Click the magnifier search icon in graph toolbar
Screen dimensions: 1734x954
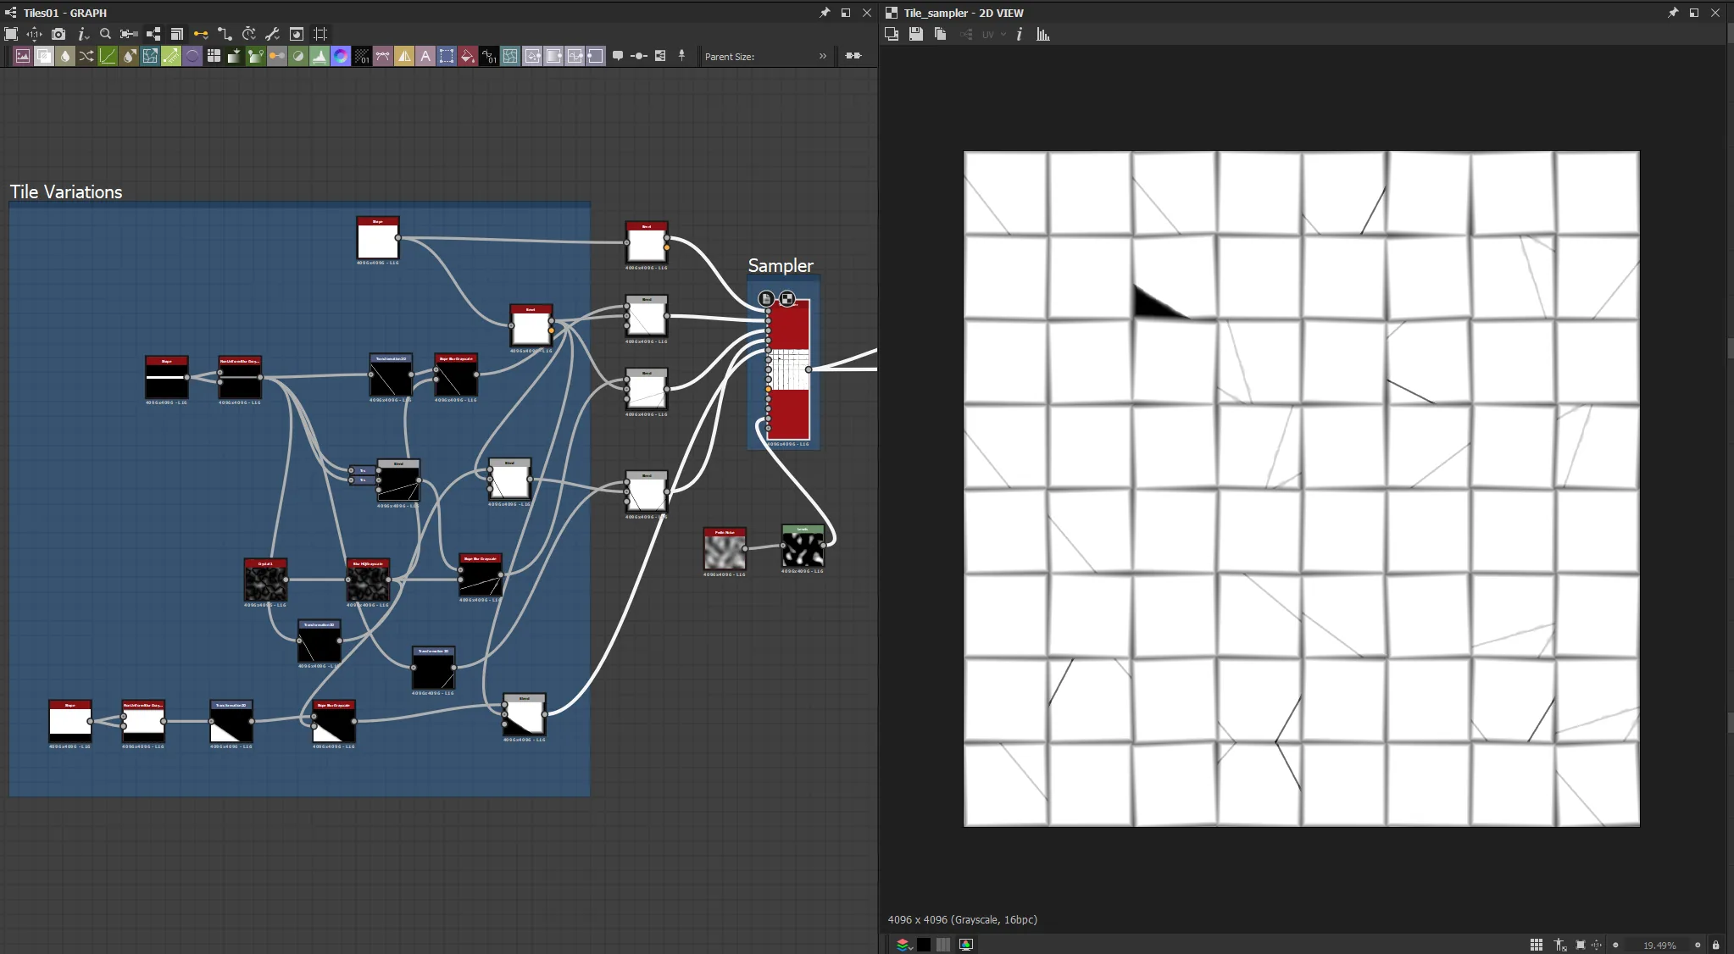point(105,34)
